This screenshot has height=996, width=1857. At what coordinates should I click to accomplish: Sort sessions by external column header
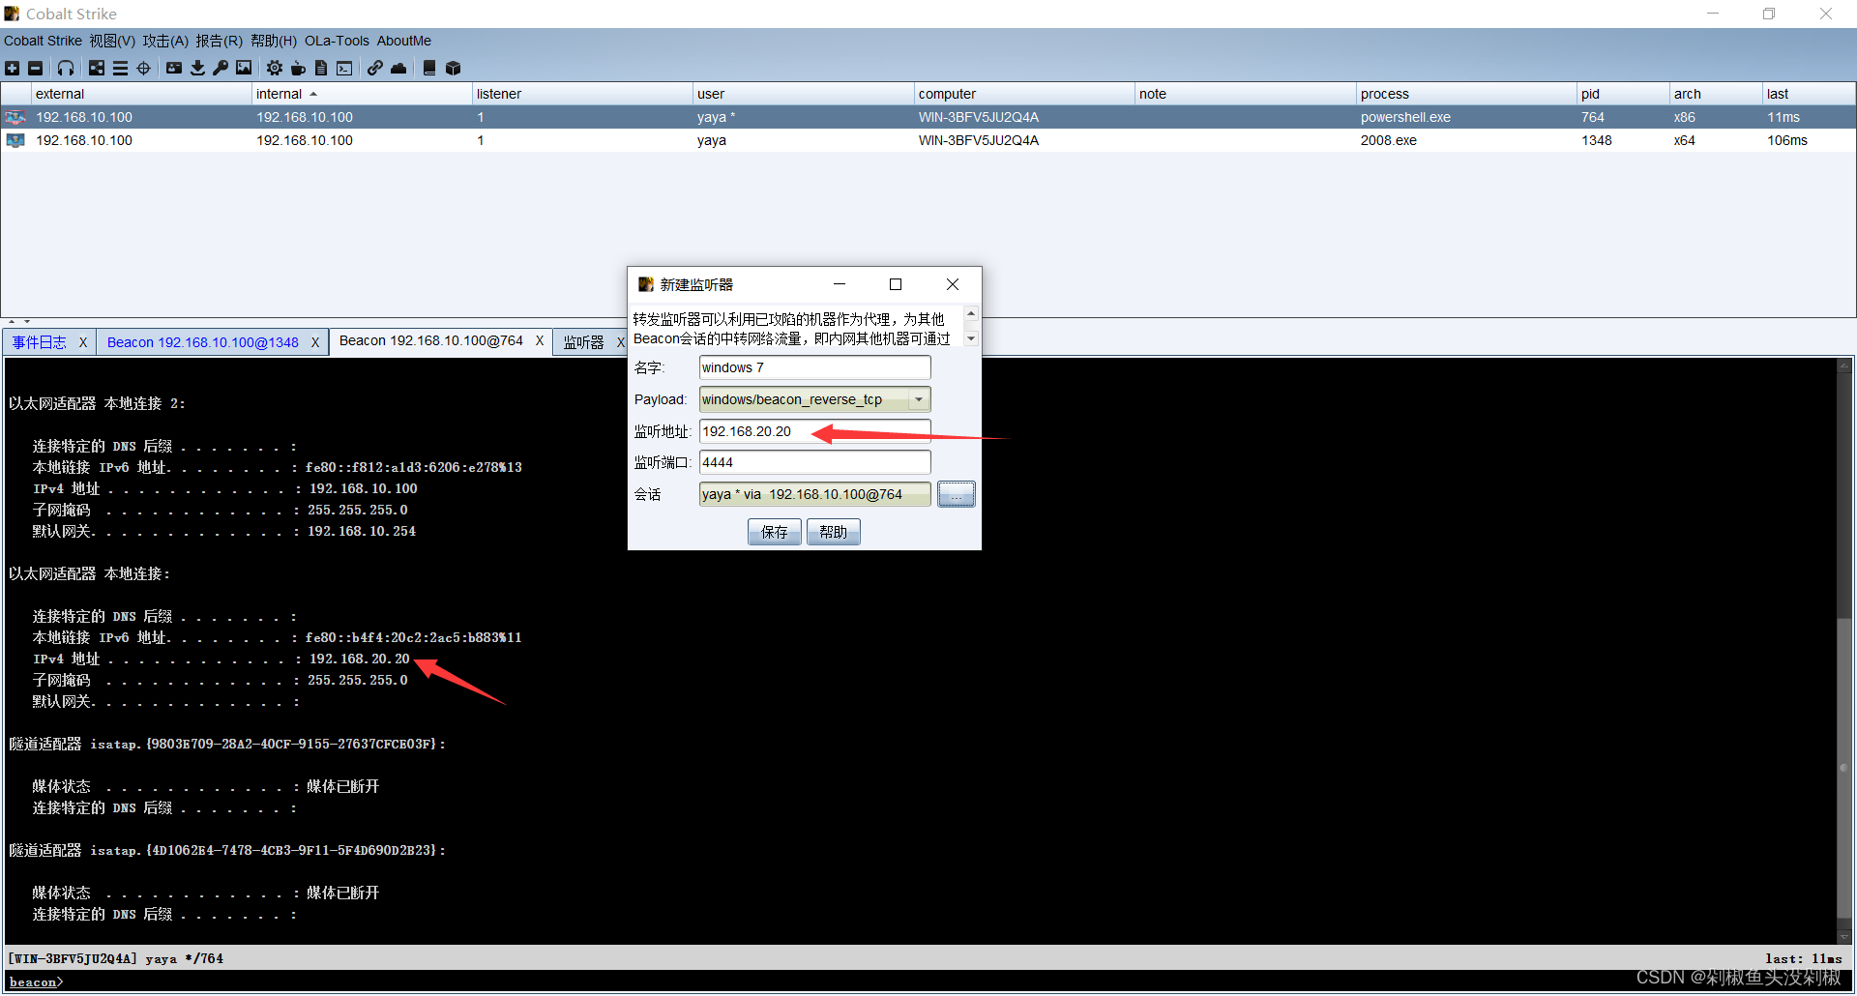[140, 94]
